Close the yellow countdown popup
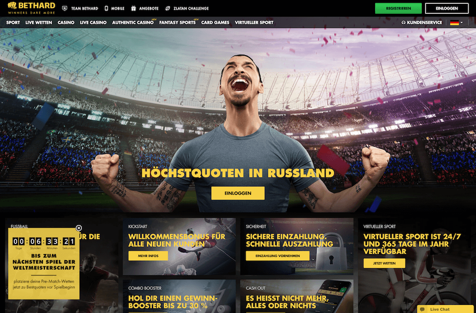 pos(79,228)
